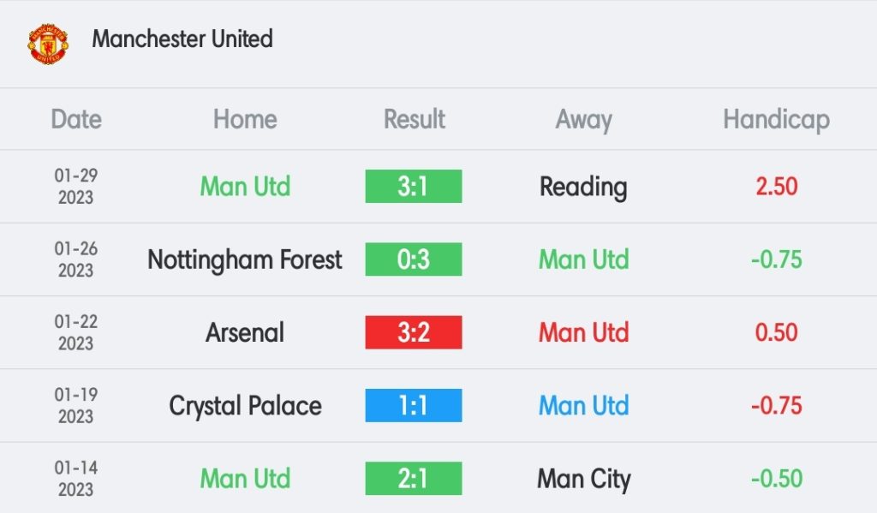Open the 2:1 result against Man City

[x=414, y=479]
